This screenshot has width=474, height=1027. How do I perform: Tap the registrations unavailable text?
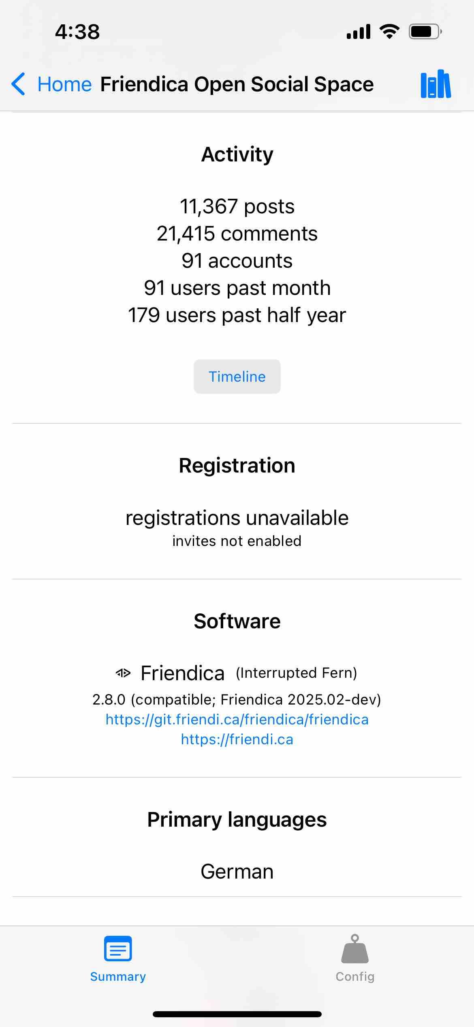click(x=237, y=518)
